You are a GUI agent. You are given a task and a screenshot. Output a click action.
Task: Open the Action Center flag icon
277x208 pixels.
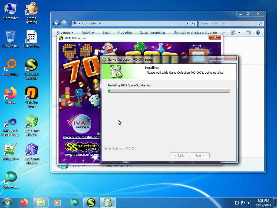tap(243, 203)
